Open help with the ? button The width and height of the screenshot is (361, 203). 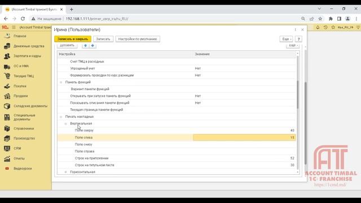[x=298, y=39]
